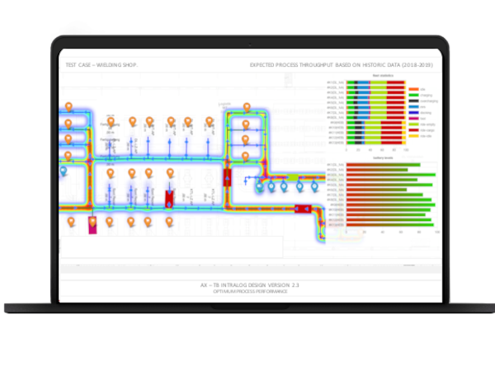Click the fleet statistics chart title
The image size is (495, 371).
tap(382, 76)
